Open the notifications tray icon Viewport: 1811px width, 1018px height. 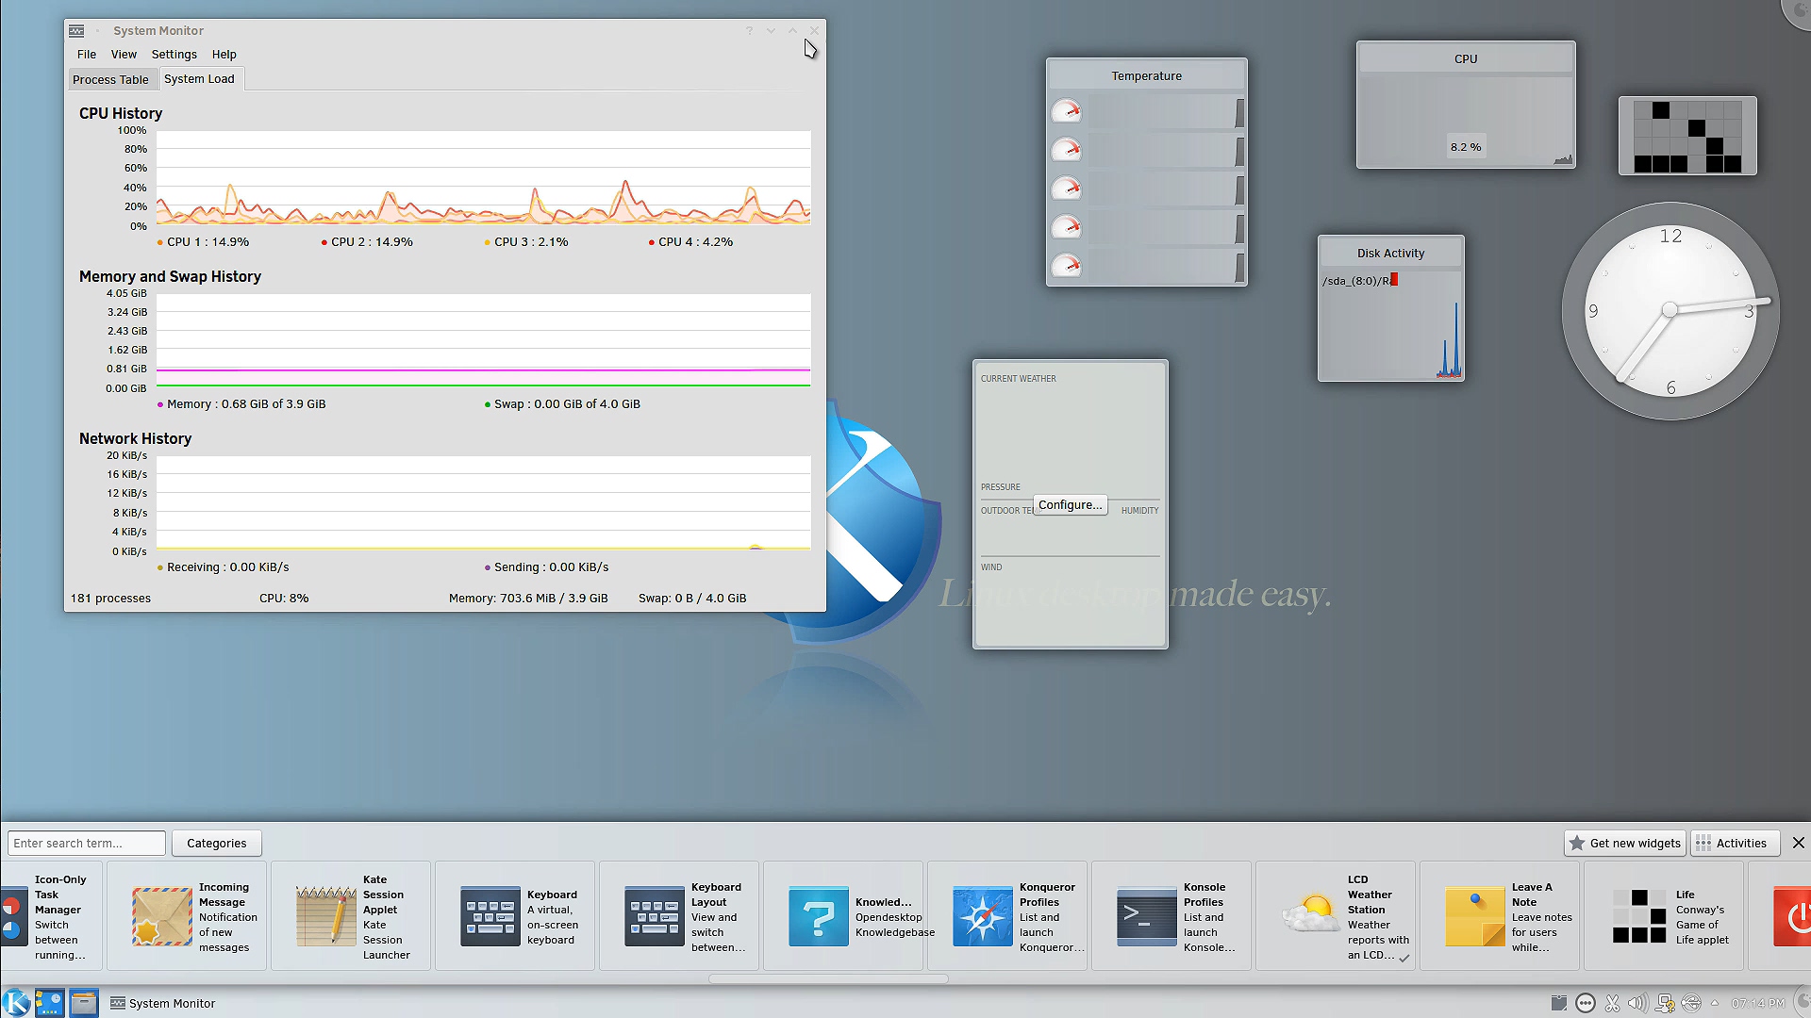pos(1586,1003)
